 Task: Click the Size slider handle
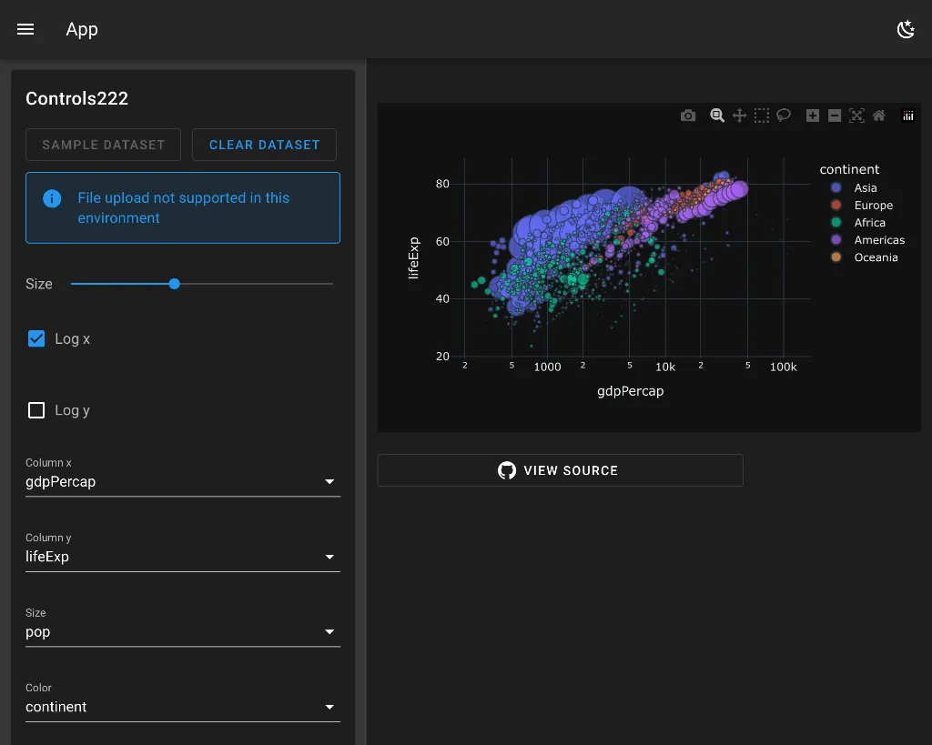coord(174,284)
